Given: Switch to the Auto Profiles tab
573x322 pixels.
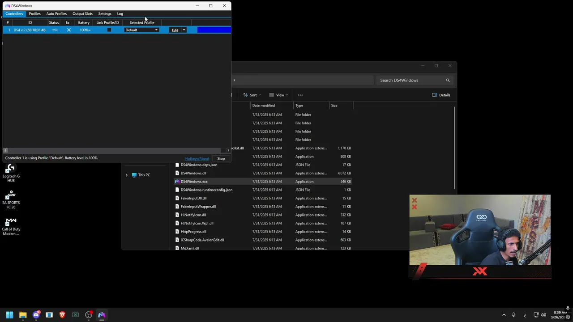Looking at the screenshot, I should (56, 13).
